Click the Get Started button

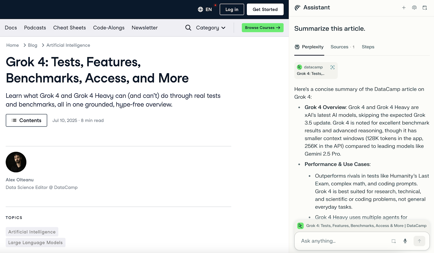coord(265,9)
